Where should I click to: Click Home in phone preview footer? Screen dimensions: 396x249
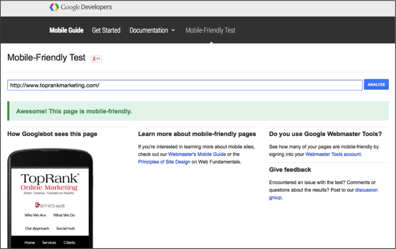tap(29, 242)
